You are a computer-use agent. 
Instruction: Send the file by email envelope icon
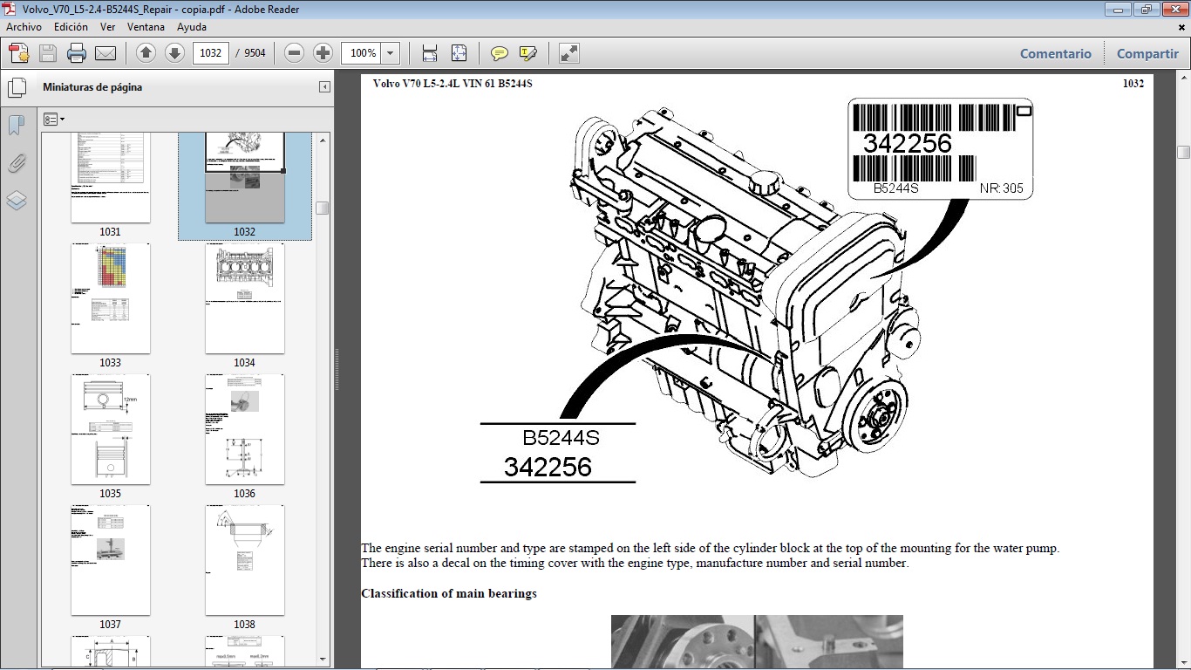coord(105,53)
